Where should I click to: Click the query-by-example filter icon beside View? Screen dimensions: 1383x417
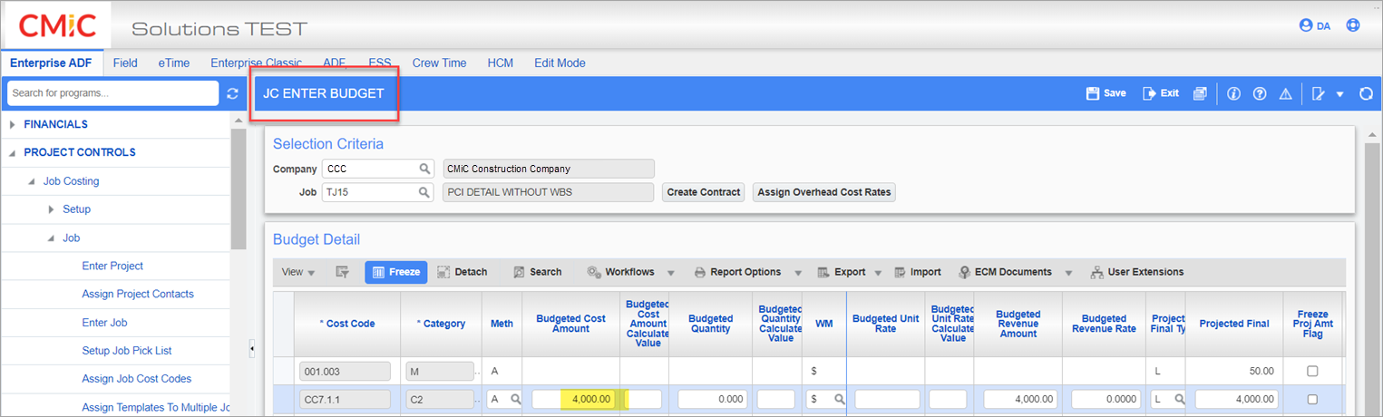[x=342, y=272]
